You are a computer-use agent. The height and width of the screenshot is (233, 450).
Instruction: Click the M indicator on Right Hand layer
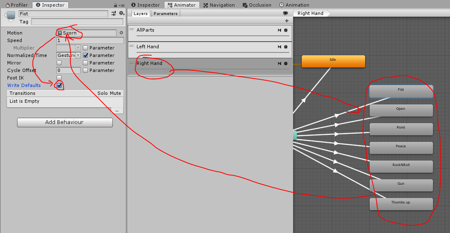(x=279, y=63)
